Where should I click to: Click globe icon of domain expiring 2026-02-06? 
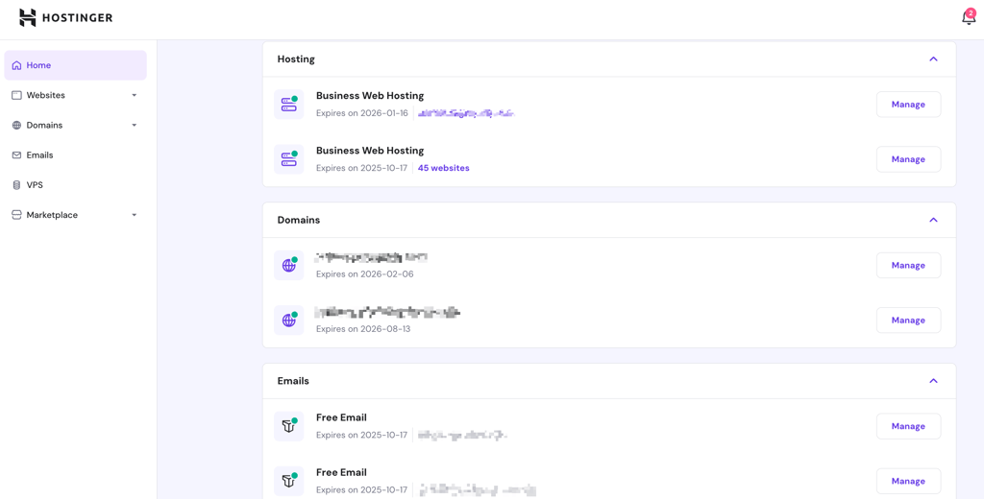tap(288, 265)
